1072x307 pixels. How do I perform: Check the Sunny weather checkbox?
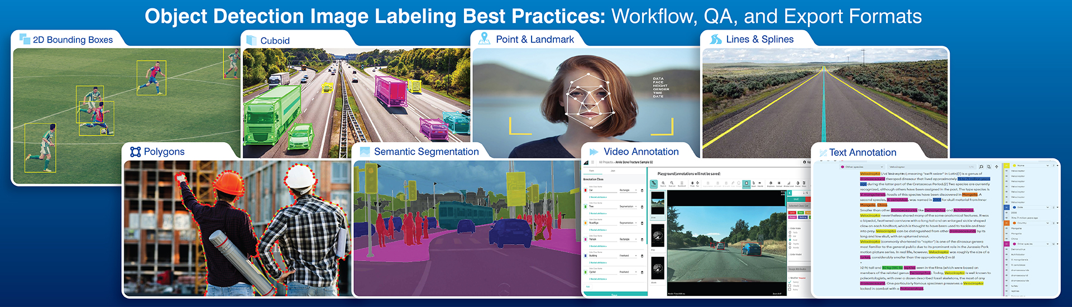[790, 282]
